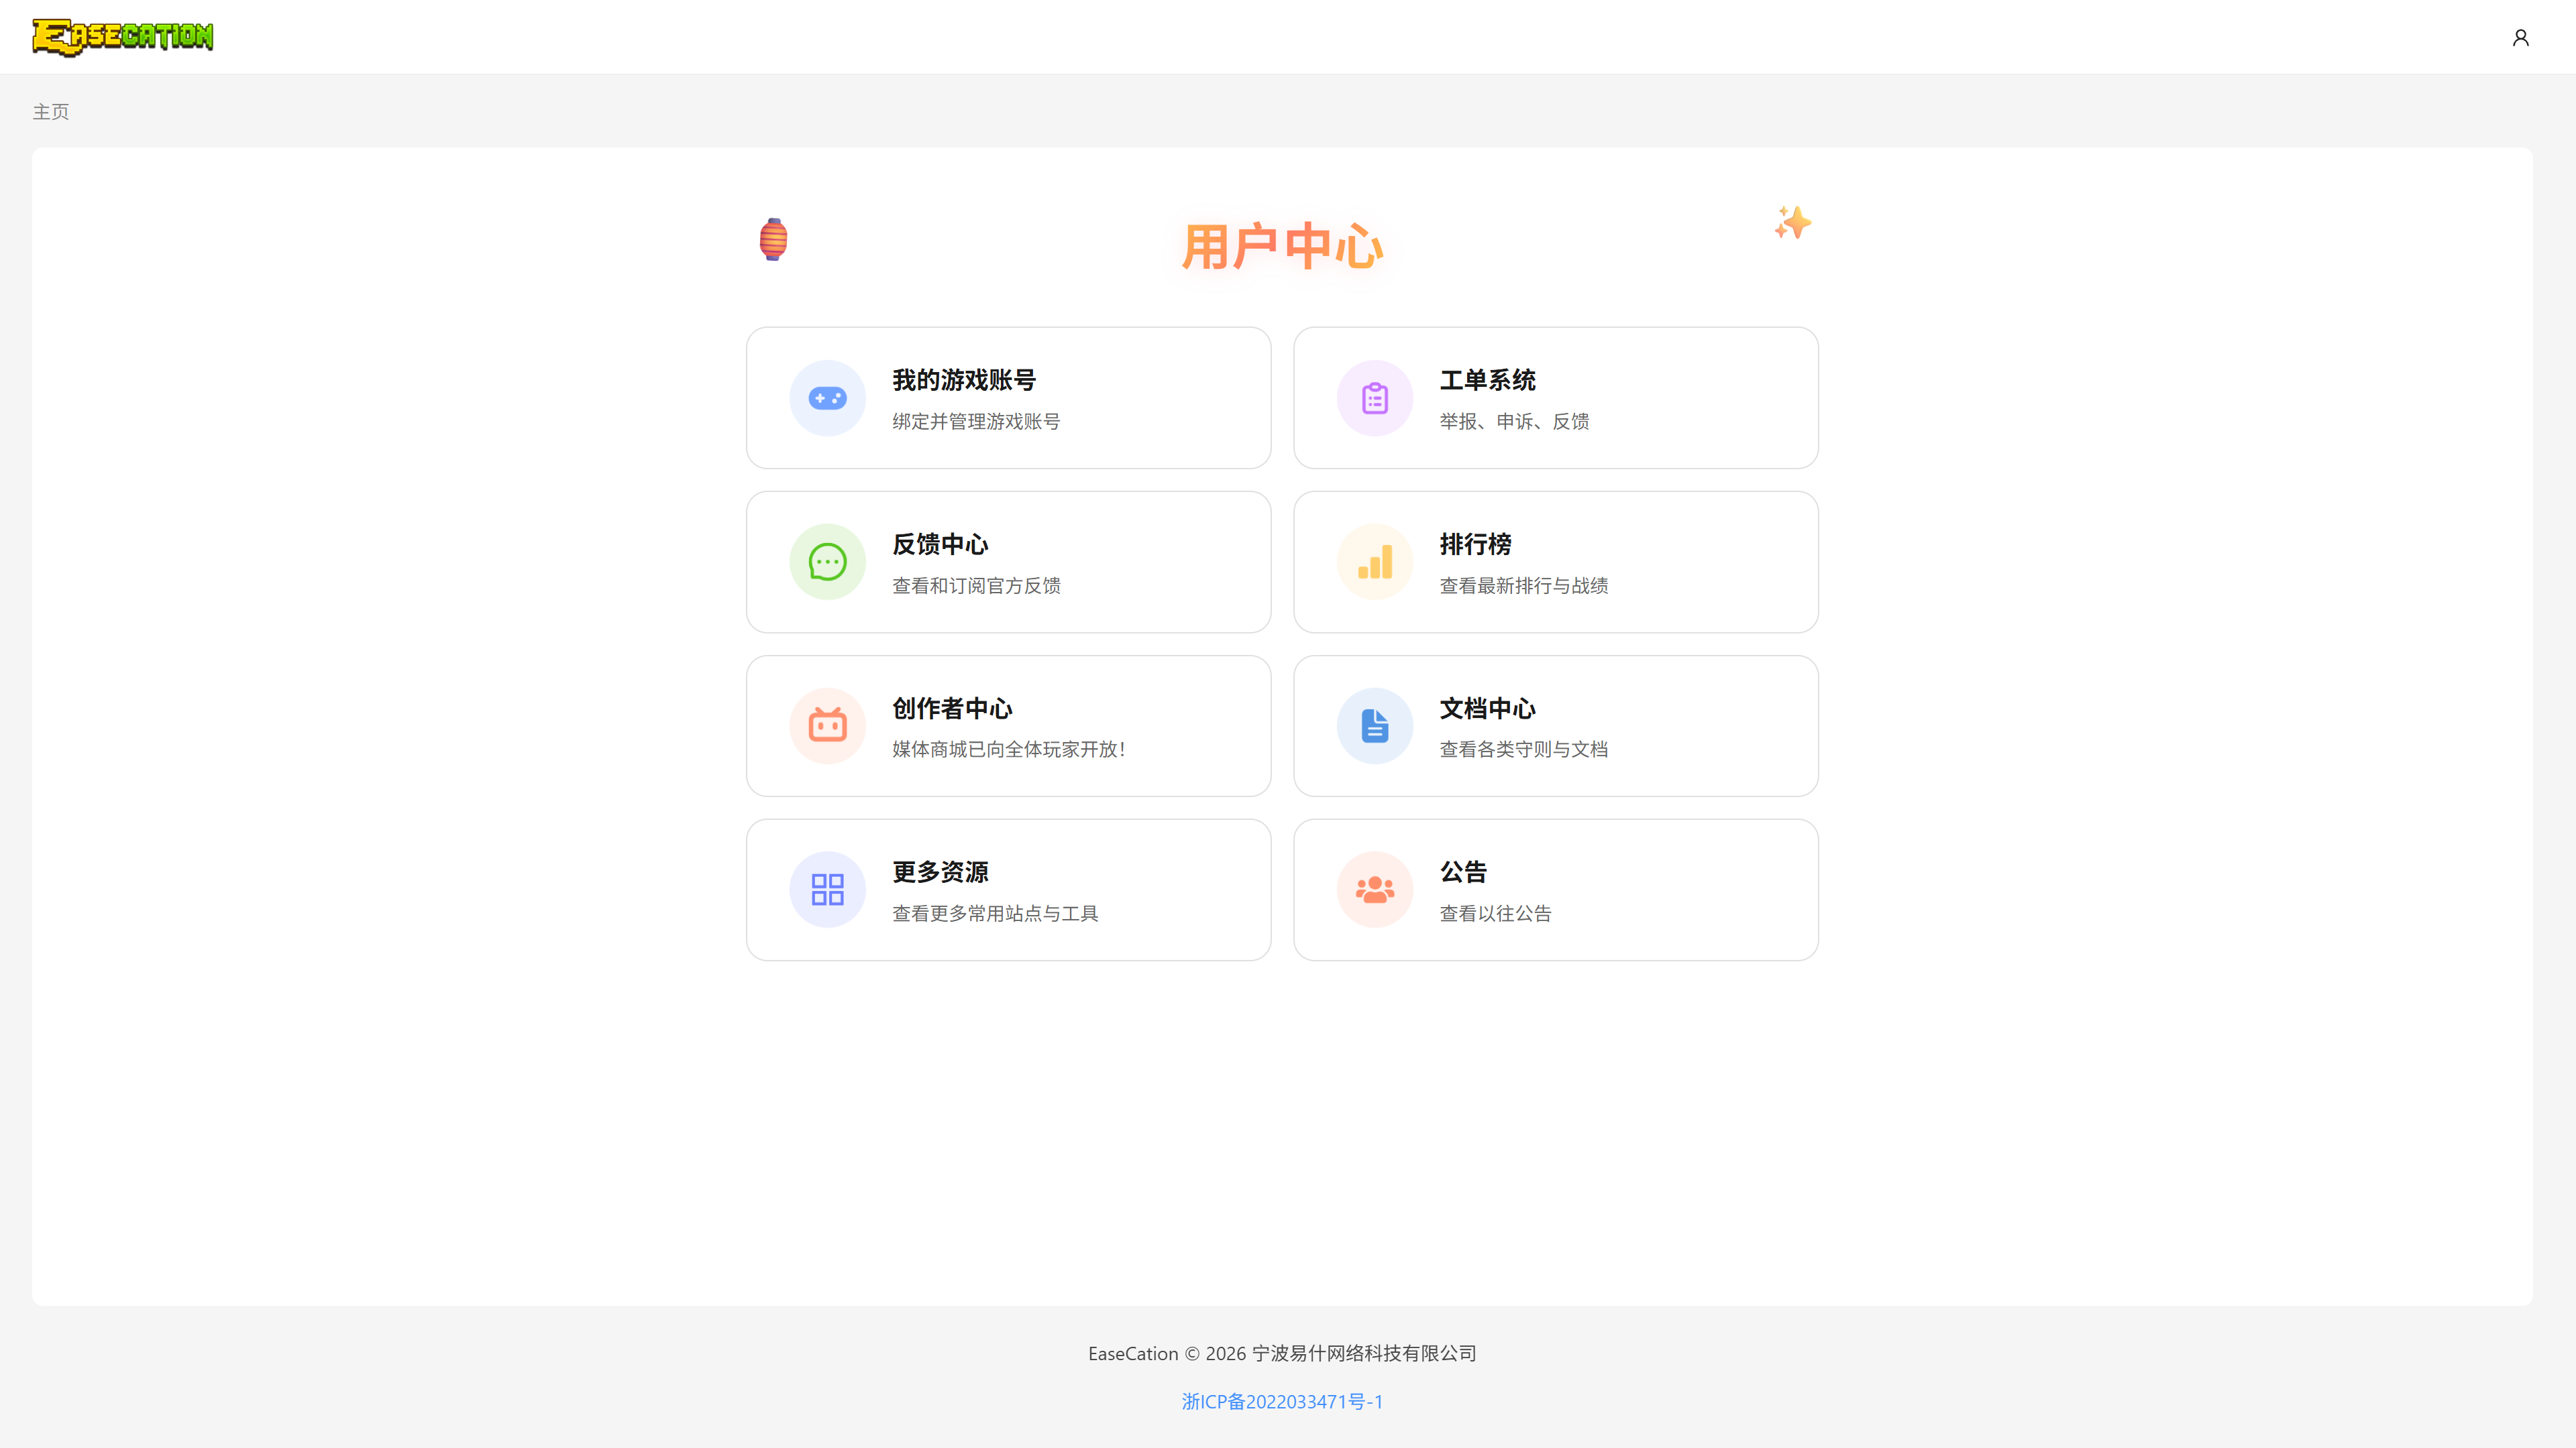The width and height of the screenshot is (2576, 1448).
Task: Open the 公告 card title
Action: pyautogui.click(x=1463, y=871)
